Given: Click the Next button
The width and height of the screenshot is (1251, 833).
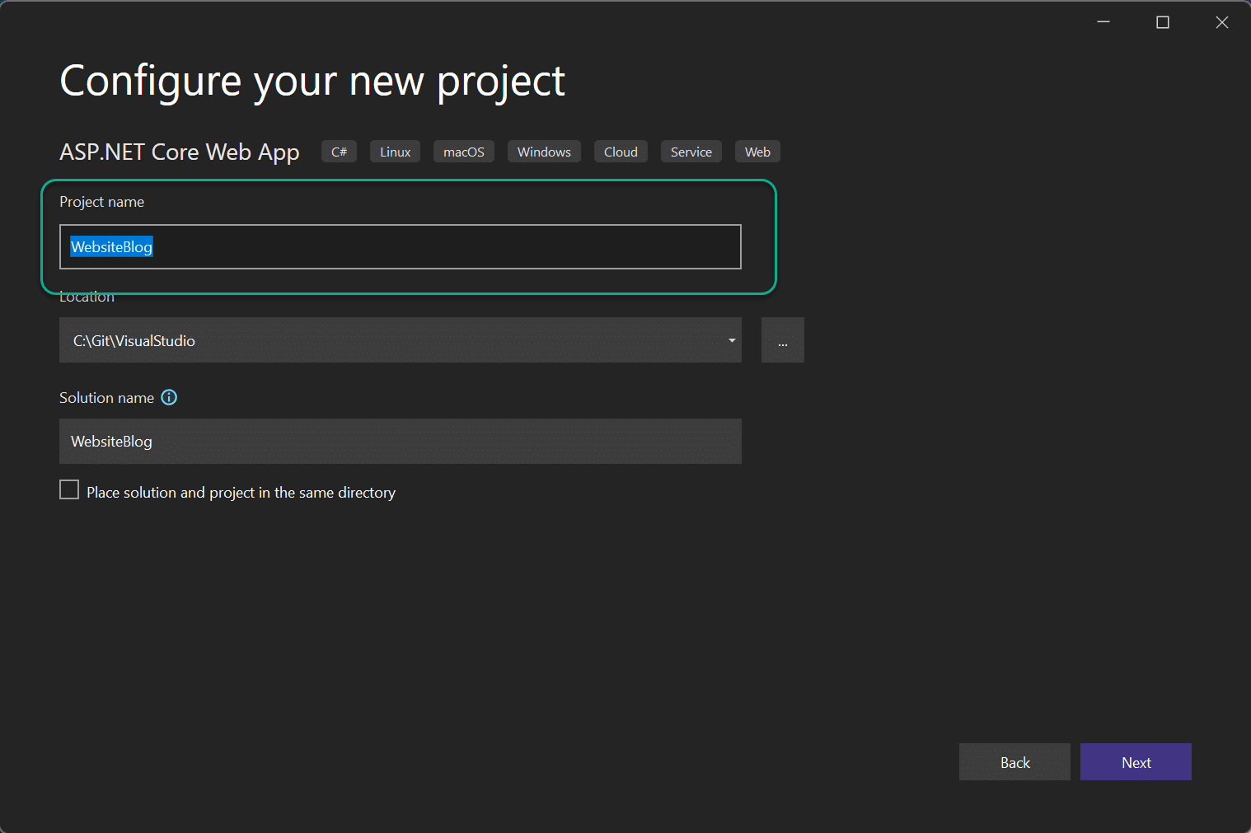Looking at the screenshot, I should 1136,762.
